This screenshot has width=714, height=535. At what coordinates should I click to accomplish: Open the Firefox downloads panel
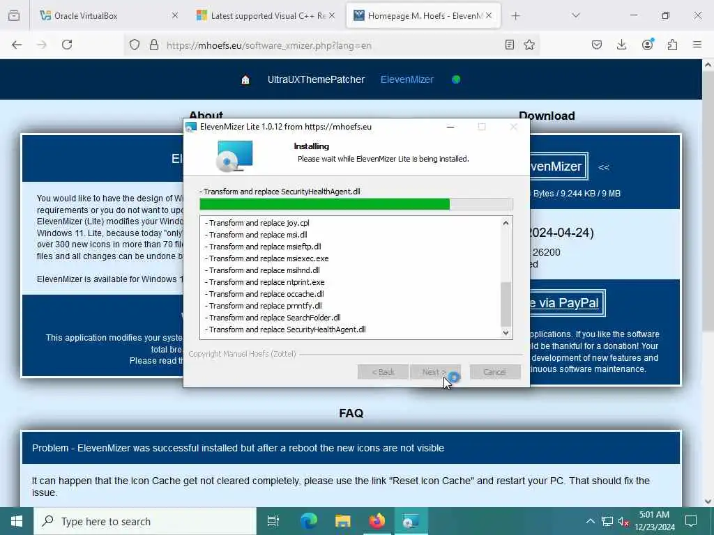click(x=621, y=45)
